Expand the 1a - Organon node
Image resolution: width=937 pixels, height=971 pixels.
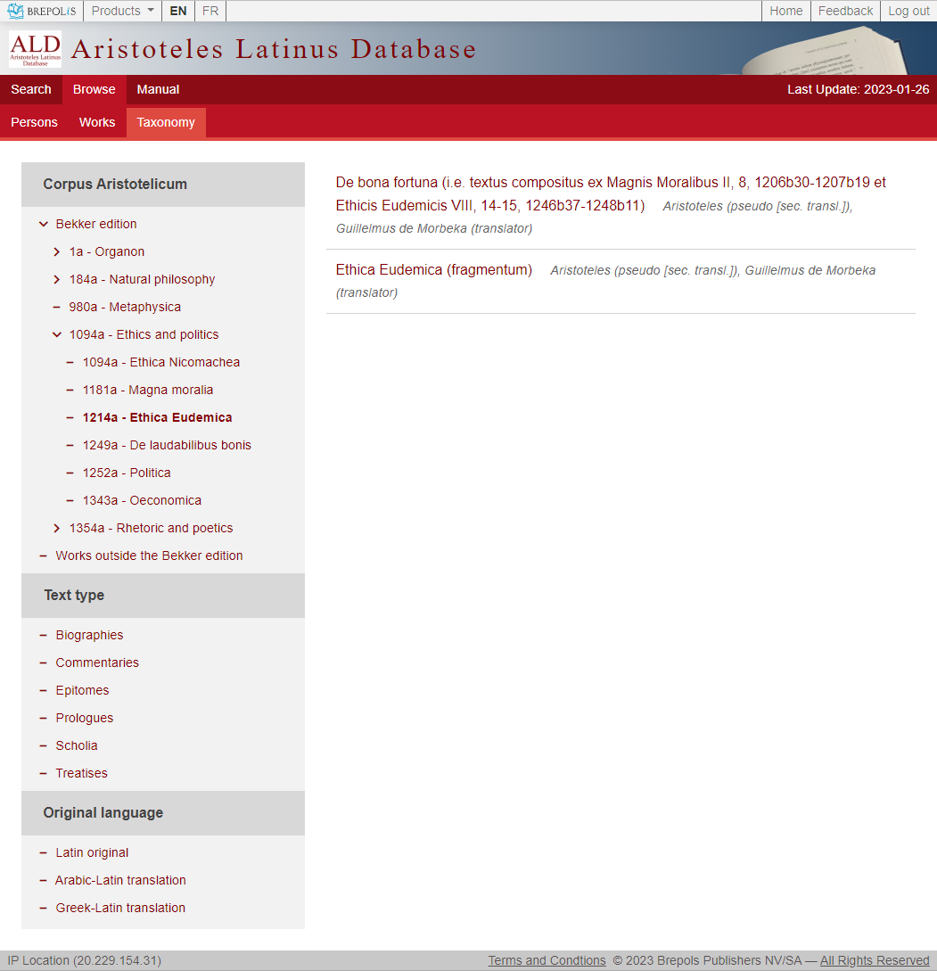tap(56, 251)
